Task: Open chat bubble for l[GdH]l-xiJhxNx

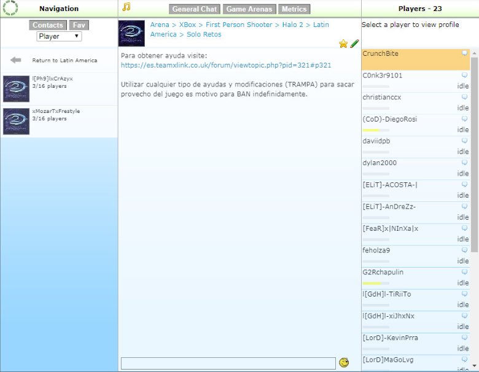Action: coord(464,316)
